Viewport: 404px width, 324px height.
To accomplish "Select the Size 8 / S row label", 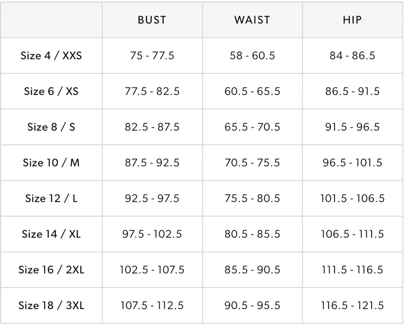I will (51, 127).
